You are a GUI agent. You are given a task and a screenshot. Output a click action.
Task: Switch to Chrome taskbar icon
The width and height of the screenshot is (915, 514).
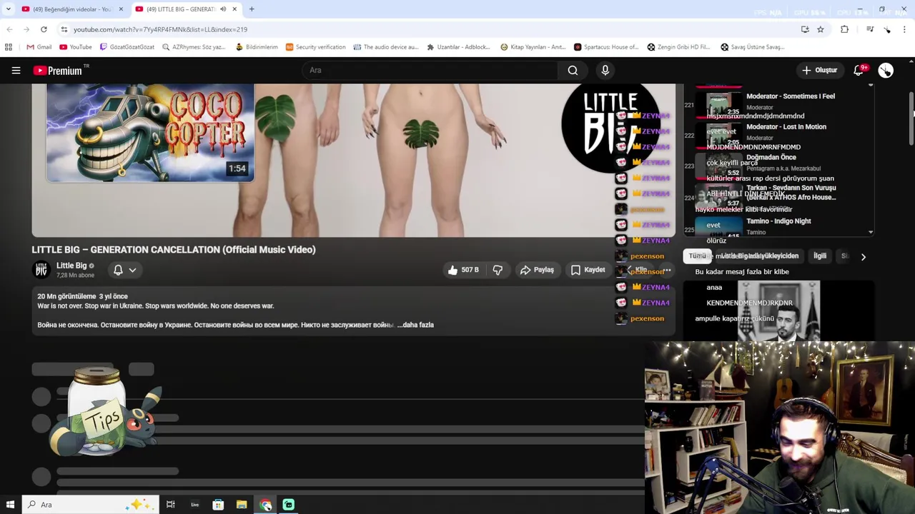point(265,505)
